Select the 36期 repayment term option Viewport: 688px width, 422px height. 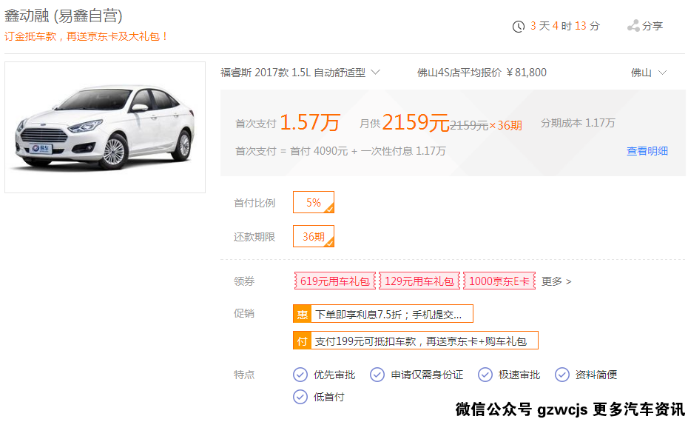[314, 236]
